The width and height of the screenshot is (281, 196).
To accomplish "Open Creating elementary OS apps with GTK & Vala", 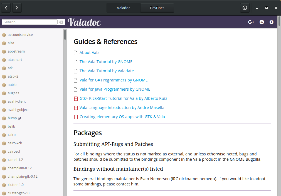I will point(122,117).
